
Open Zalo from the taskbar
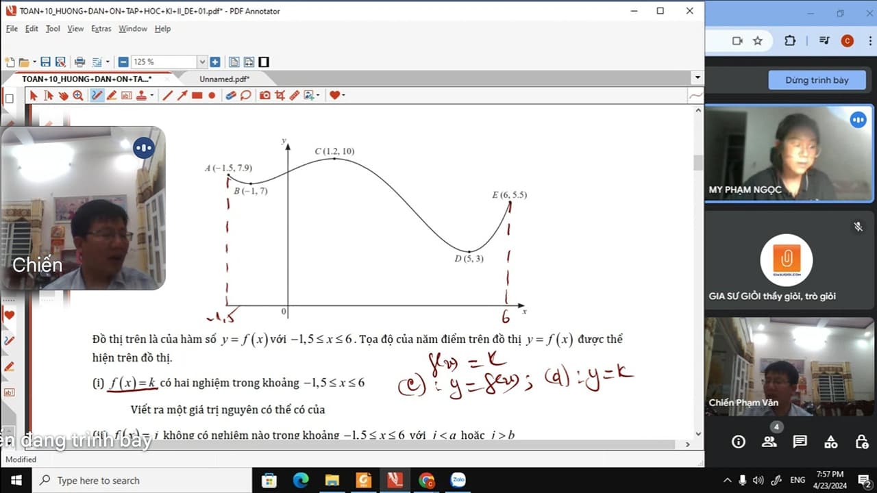[x=458, y=480]
